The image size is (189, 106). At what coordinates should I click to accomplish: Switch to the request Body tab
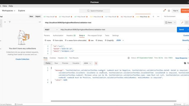pyautogui.click(x=82, y=35)
